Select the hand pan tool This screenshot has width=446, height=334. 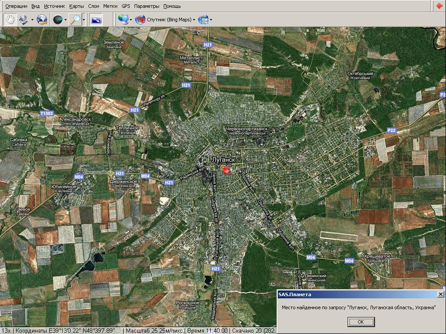click(10, 20)
